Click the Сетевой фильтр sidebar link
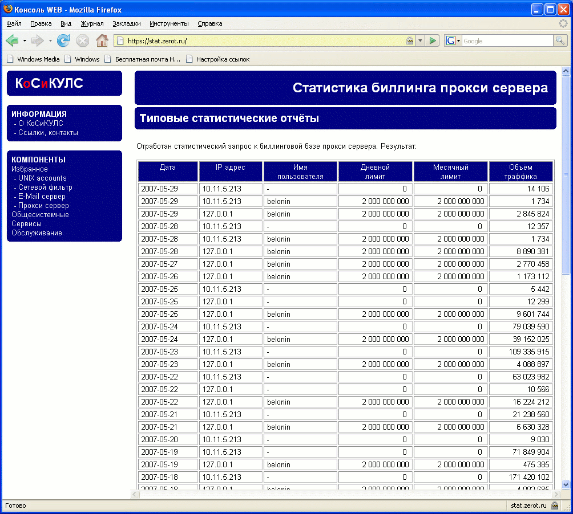This screenshot has height=514, width=573. tap(45, 187)
